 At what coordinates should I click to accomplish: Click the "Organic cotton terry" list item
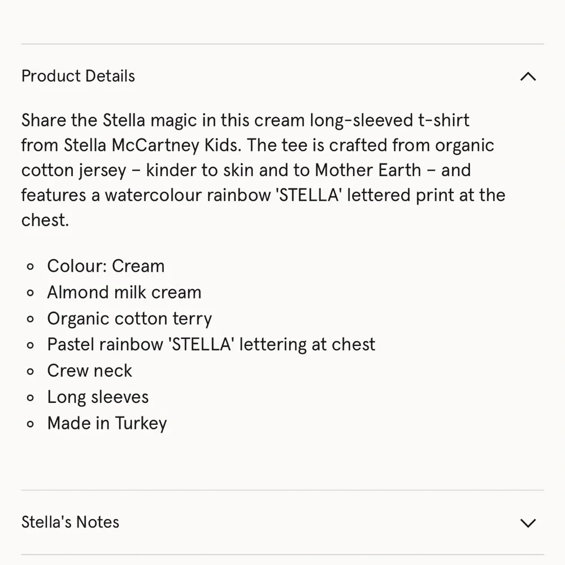click(129, 319)
